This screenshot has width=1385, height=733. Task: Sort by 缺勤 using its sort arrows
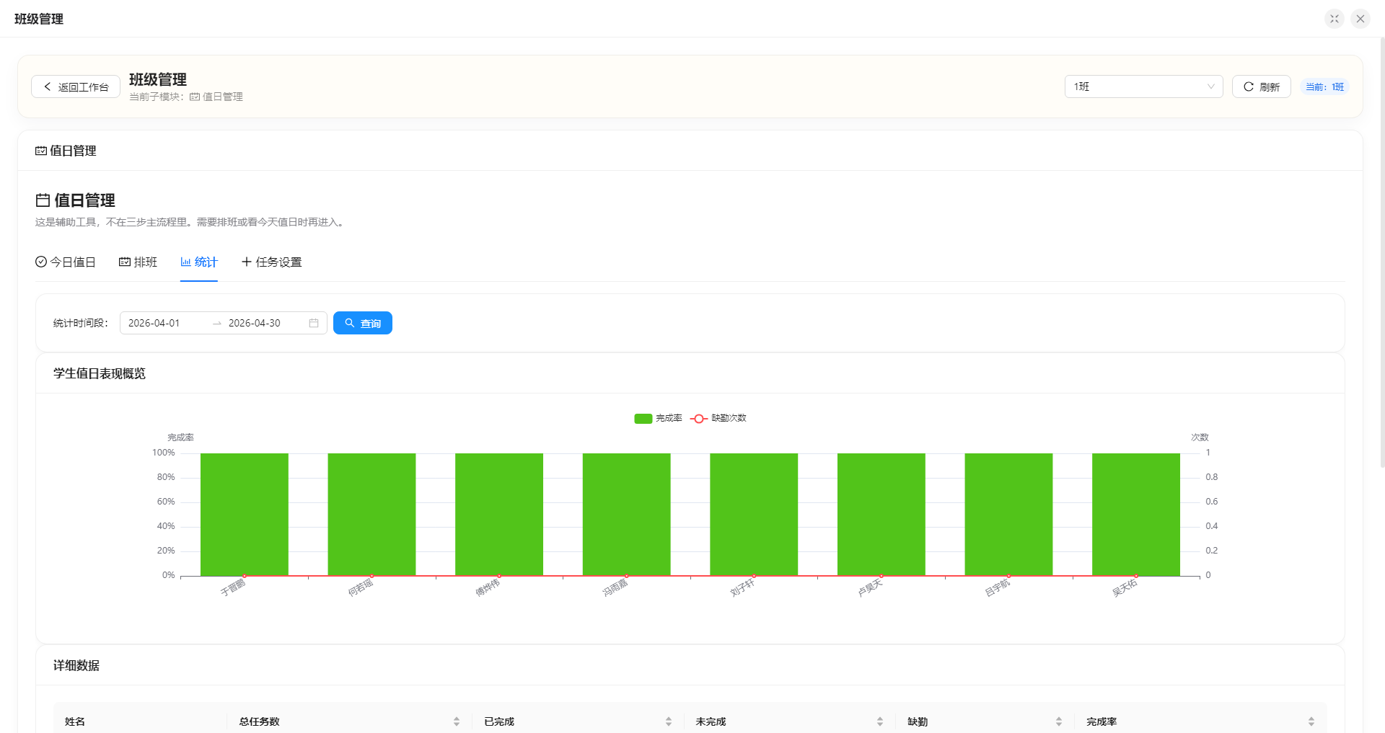pyautogui.click(x=1059, y=721)
